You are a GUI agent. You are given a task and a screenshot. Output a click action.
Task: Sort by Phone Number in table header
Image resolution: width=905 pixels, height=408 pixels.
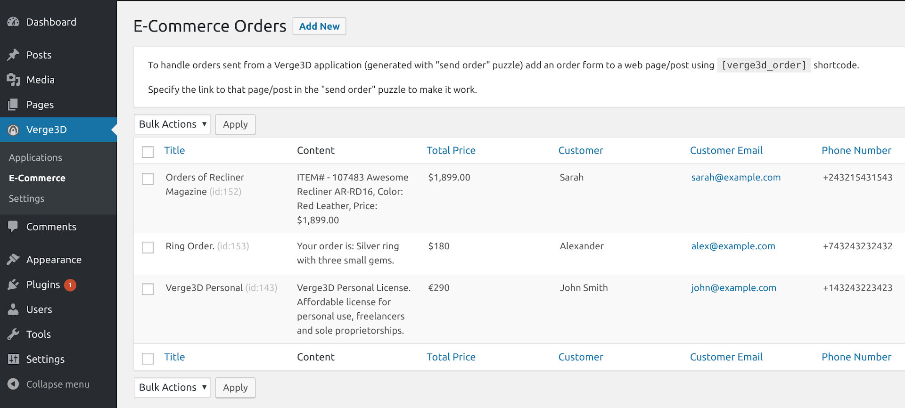point(856,150)
